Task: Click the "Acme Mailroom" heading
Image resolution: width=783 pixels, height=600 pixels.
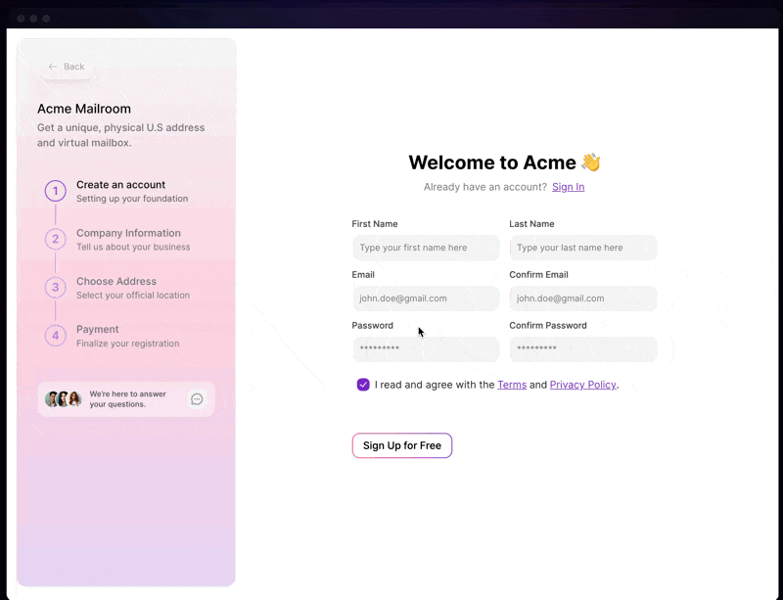Action: [84, 109]
